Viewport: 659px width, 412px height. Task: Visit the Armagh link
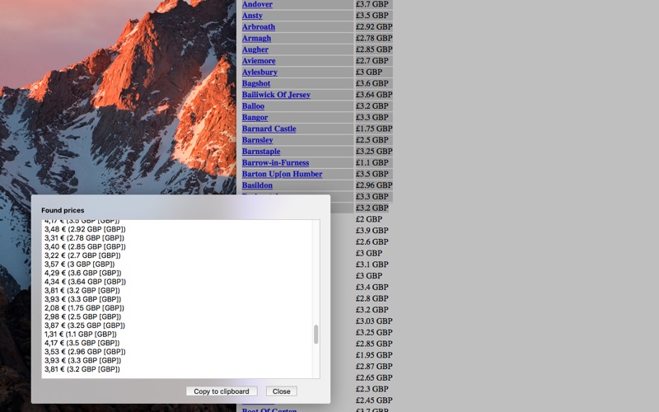click(x=256, y=38)
